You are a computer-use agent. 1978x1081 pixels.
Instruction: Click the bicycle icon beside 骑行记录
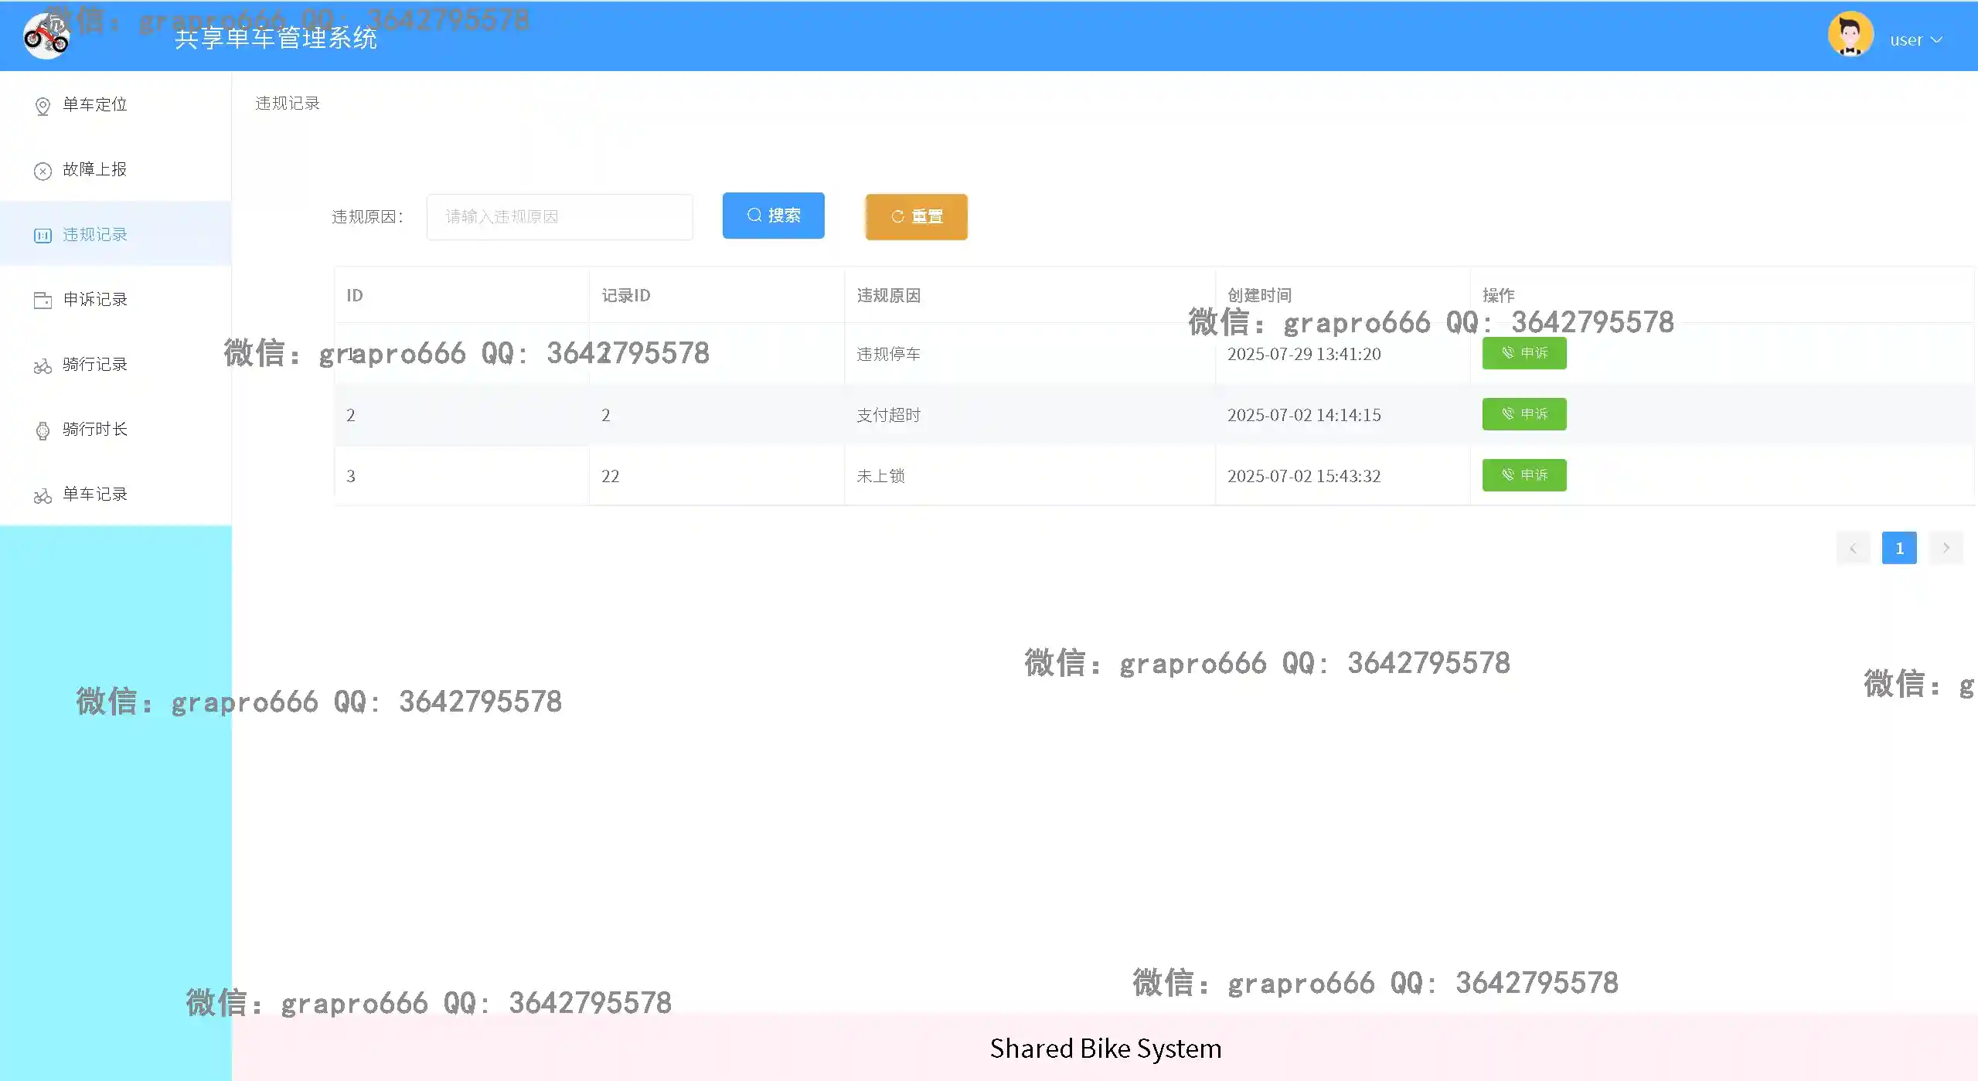(43, 365)
